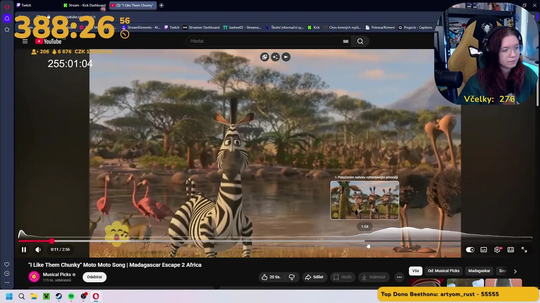Go to YouTube home via logo
540x303 pixels.
coord(49,41)
